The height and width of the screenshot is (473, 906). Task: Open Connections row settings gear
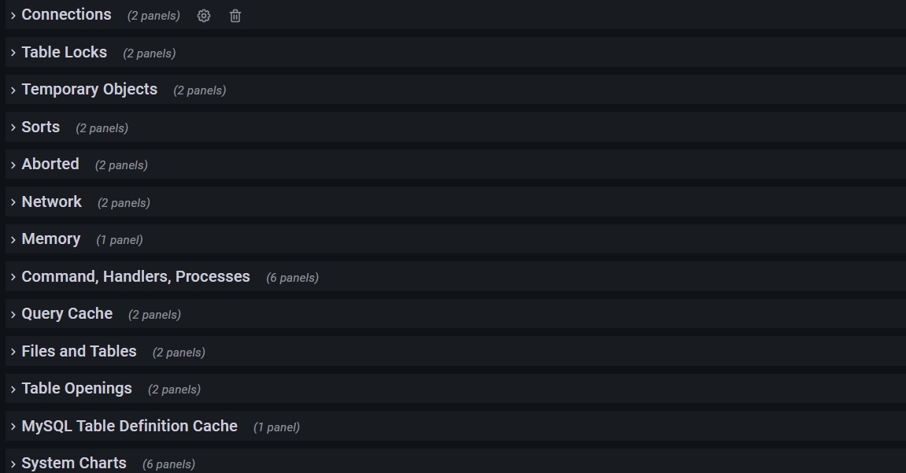tap(204, 16)
